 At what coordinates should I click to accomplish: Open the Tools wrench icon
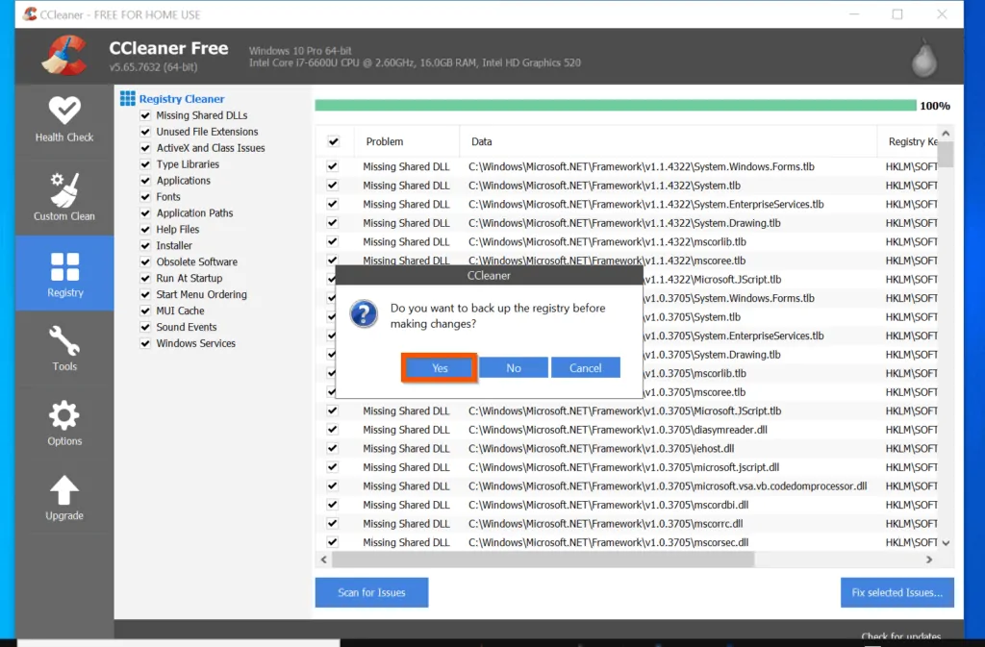64,341
